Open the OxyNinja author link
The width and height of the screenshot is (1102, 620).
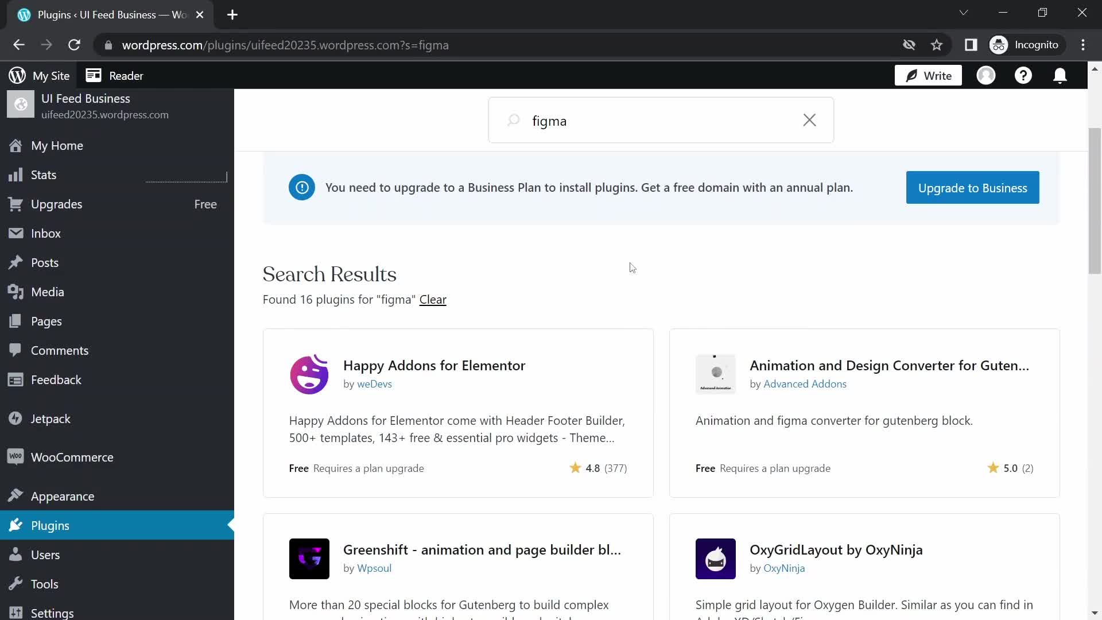click(x=784, y=568)
